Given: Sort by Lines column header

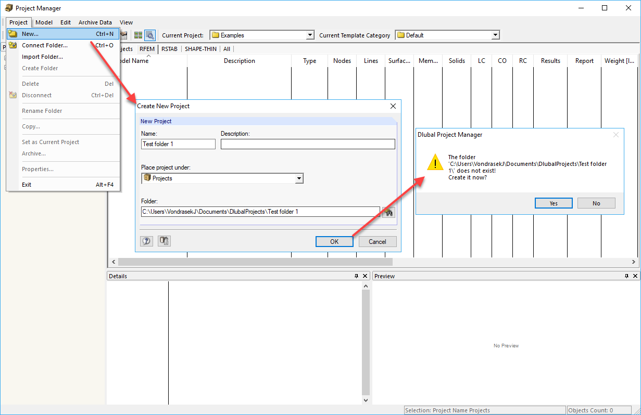Looking at the screenshot, I should point(371,61).
